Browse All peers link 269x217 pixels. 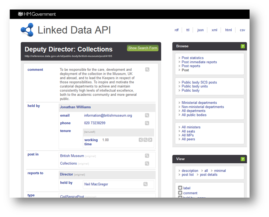(x=188, y=139)
